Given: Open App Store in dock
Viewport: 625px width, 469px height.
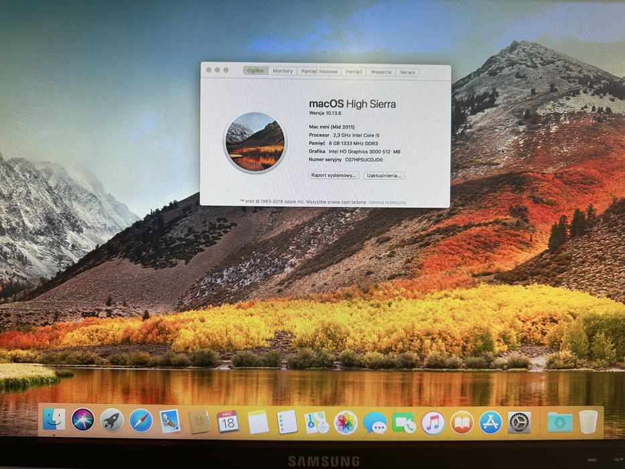Looking at the screenshot, I should coord(490,422).
